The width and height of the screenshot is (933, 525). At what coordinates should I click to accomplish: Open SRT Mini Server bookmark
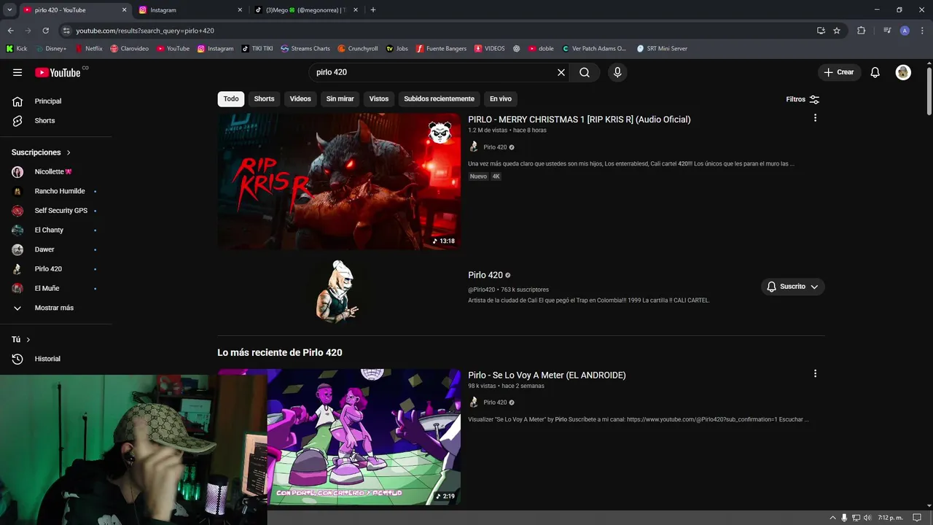662,49
